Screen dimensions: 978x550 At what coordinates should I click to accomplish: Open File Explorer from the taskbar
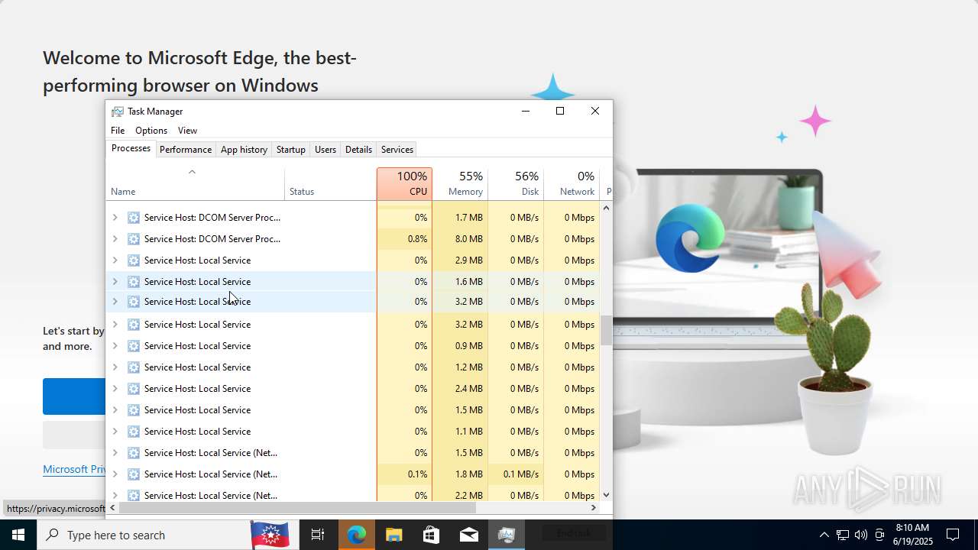point(394,535)
